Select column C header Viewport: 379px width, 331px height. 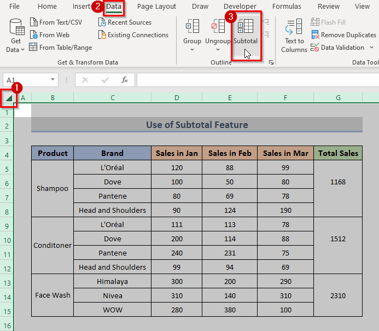point(113,98)
